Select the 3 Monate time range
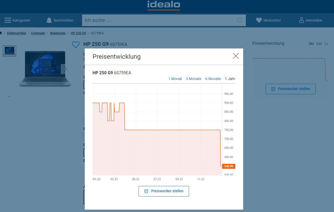Image resolution: width=334 pixels, height=212 pixels. point(194,79)
